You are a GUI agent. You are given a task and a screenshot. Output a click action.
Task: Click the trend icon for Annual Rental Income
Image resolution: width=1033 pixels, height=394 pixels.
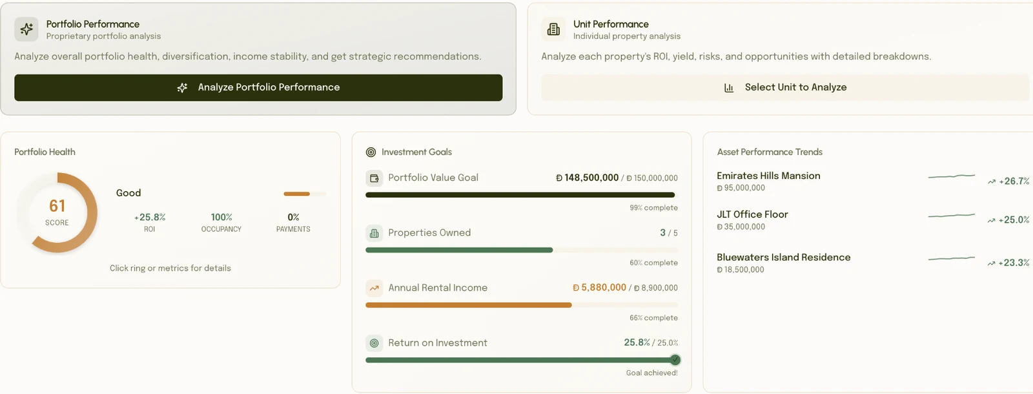tap(374, 288)
